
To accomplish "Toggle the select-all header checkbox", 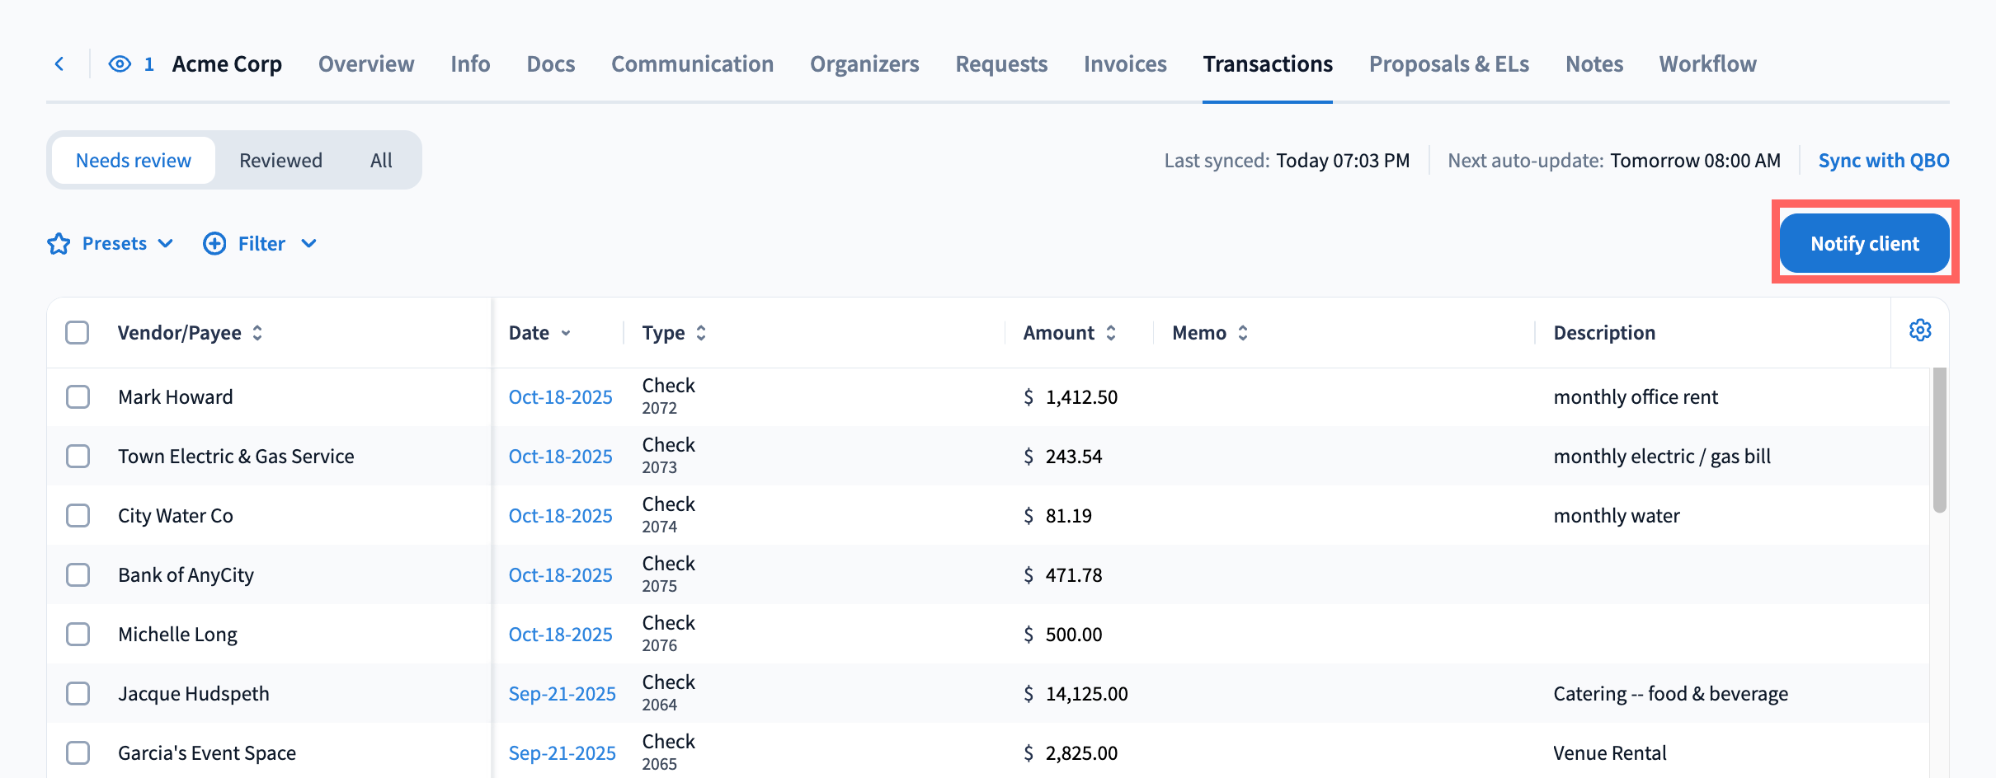I will (x=78, y=333).
